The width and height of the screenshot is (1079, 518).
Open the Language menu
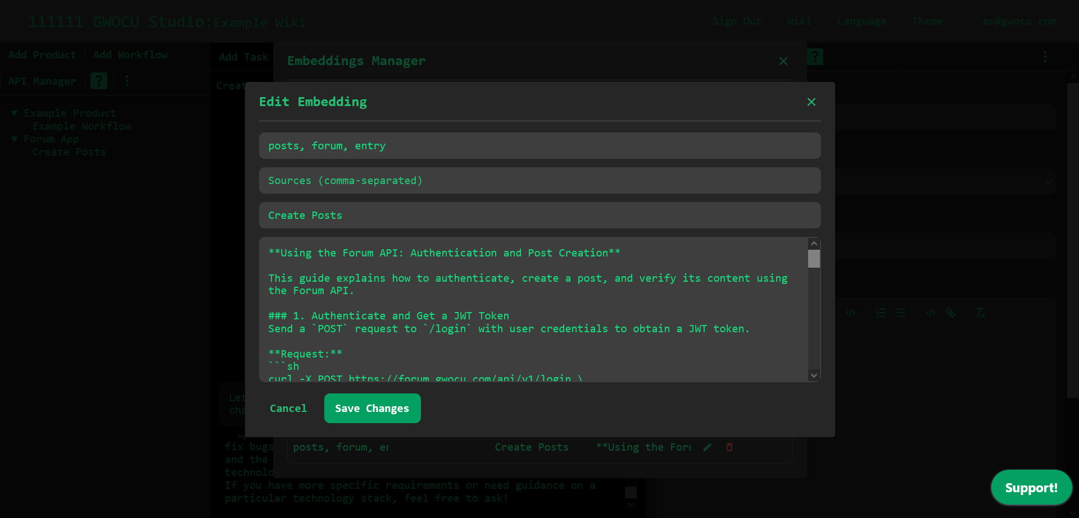point(862,21)
